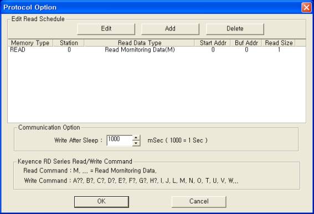Cancel the Protocol Option dialog
The image size is (314, 214).
coord(199,202)
